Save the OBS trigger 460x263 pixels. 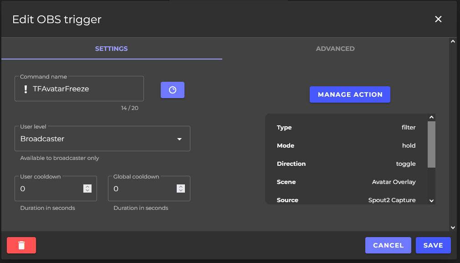tap(433, 245)
